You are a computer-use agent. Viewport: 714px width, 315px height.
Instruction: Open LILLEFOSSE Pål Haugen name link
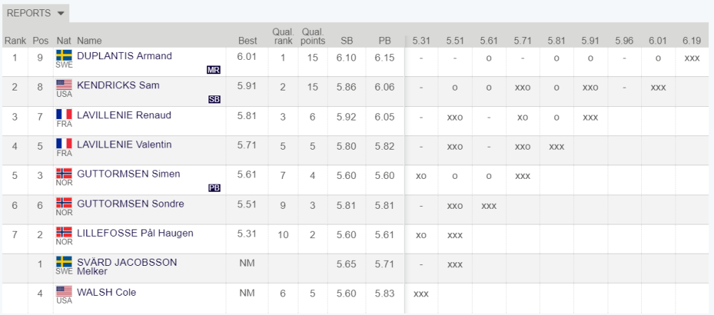135,233
